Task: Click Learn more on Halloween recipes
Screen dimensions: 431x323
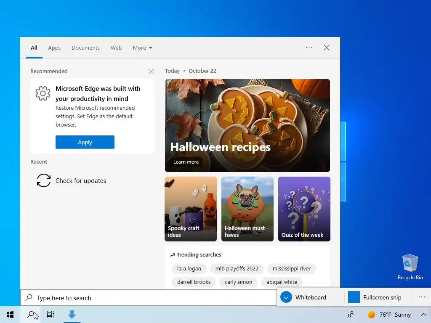Action: (x=186, y=162)
